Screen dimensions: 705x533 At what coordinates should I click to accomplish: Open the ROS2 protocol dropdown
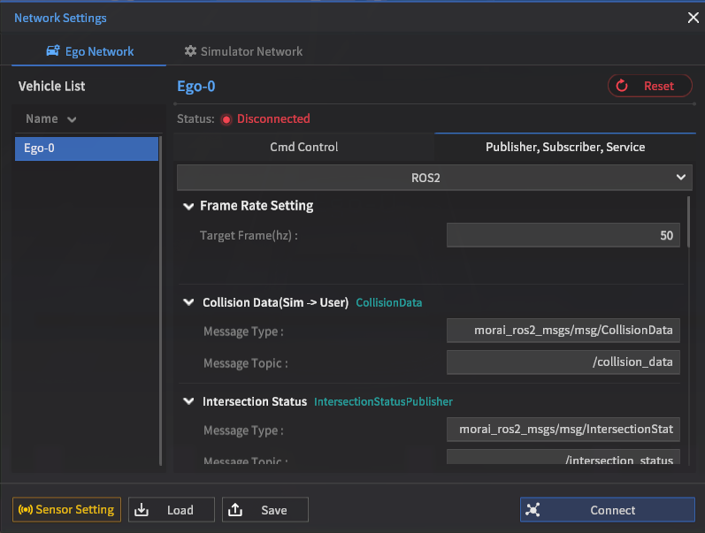[x=433, y=178]
